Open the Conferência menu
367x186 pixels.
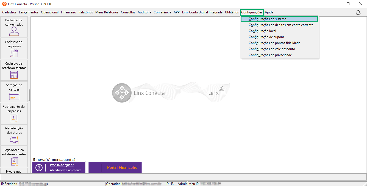pos(162,12)
